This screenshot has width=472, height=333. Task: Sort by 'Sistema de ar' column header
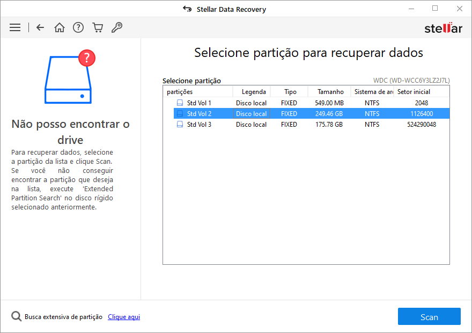point(372,92)
